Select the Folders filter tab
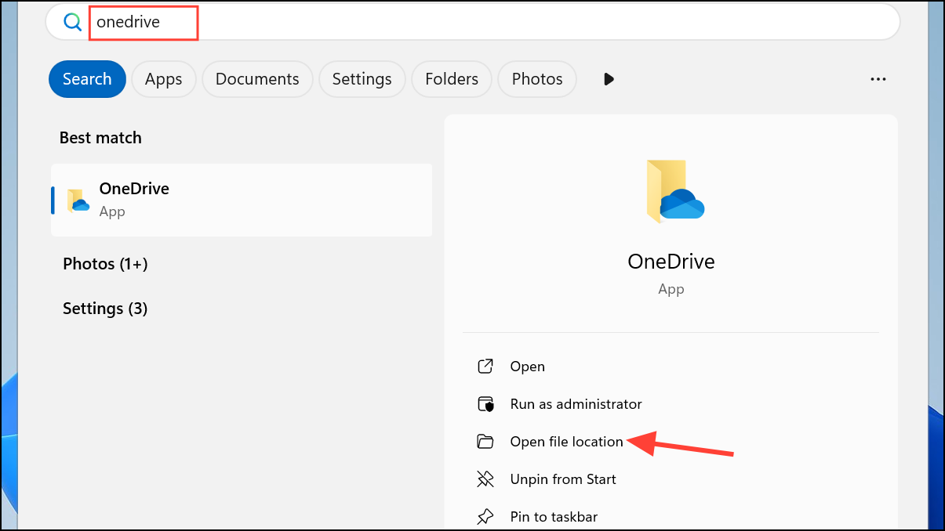The height and width of the screenshot is (531, 945). (451, 78)
